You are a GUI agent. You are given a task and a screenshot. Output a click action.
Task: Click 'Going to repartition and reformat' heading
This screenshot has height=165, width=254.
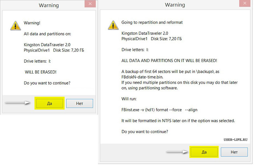152,22
